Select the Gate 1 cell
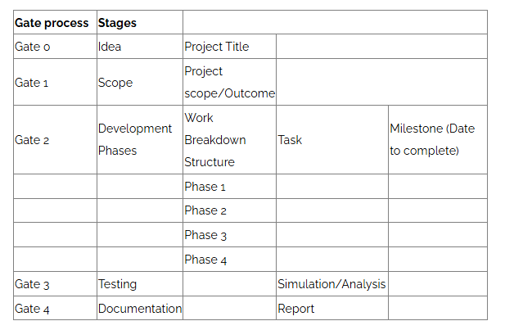Image resolution: width=505 pixels, height=330 pixels. [x=55, y=82]
